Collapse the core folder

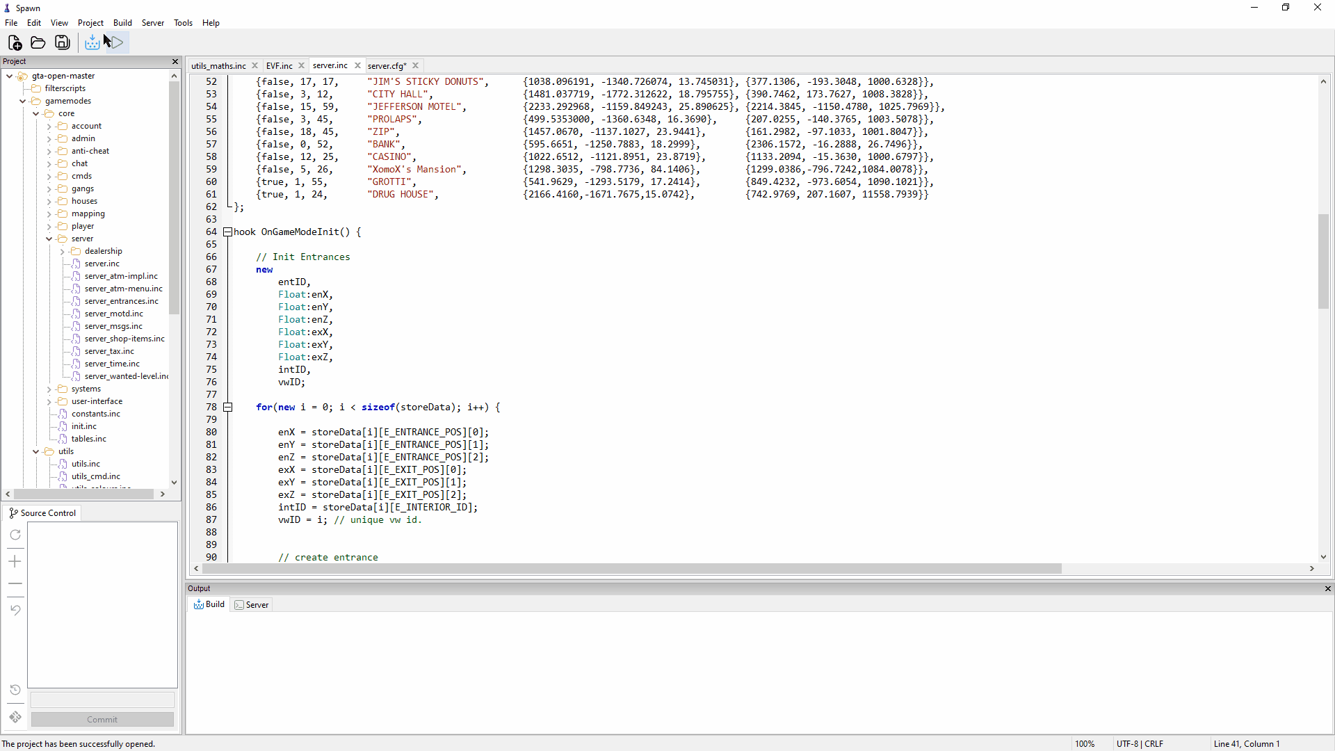36,113
